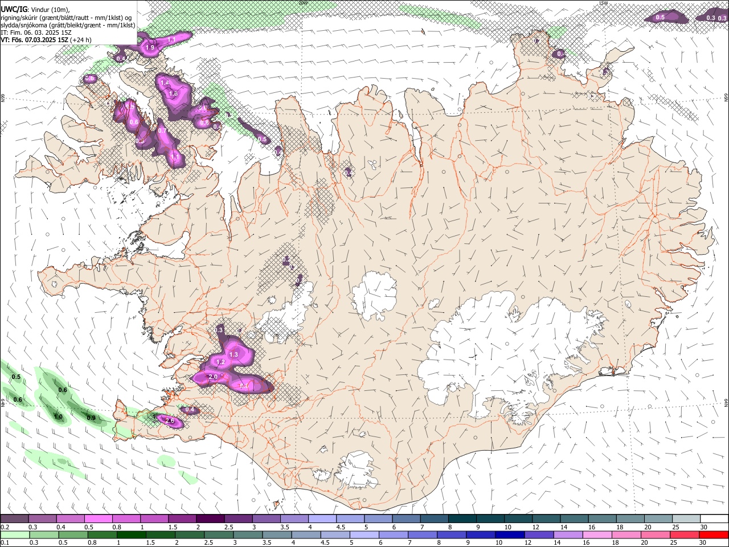
Task: Pick the palest green 0.1 swatch in rain legend
Action: pyautogui.click(x=15, y=534)
